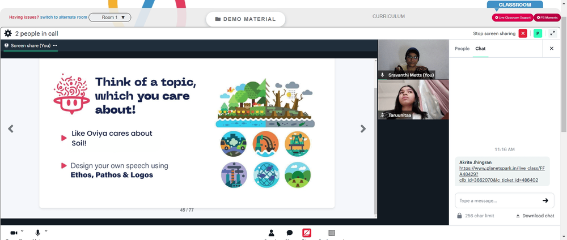Click the pink brain mascot on slide
567x240 pixels.
click(71, 93)
